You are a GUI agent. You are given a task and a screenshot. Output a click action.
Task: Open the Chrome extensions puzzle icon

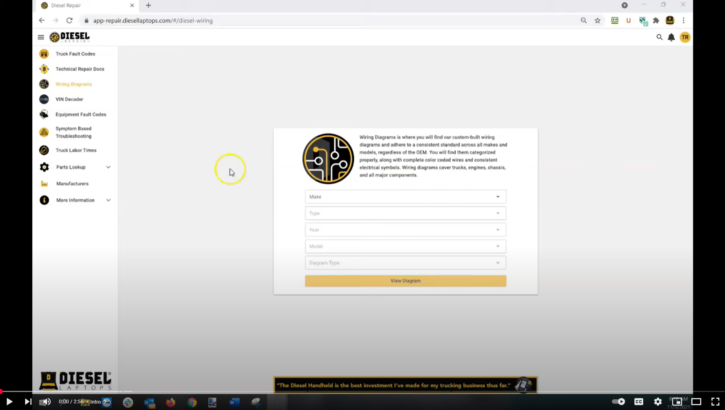pos(656,20)
